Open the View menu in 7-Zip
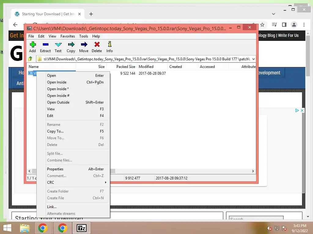This screenshot has height=234, width=313. tap(52, 36)
